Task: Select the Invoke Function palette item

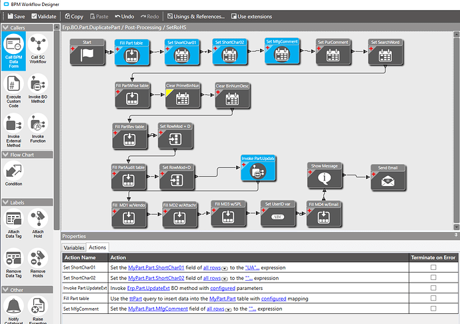Action: [x=38, y=128]
